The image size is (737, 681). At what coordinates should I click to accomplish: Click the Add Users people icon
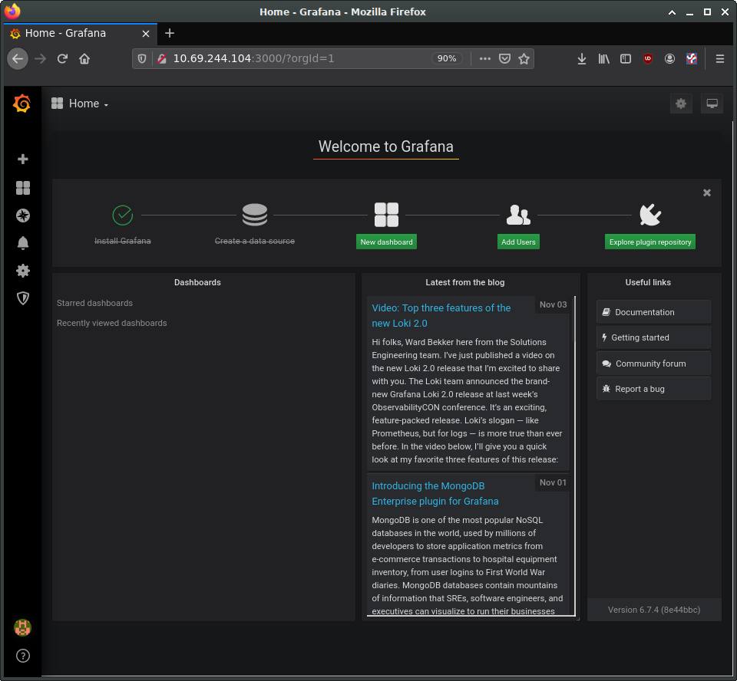[518, 215]
